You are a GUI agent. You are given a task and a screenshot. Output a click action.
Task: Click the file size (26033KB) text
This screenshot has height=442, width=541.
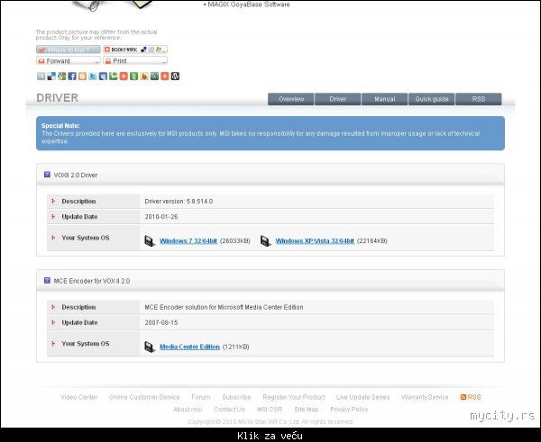(235, 241)
